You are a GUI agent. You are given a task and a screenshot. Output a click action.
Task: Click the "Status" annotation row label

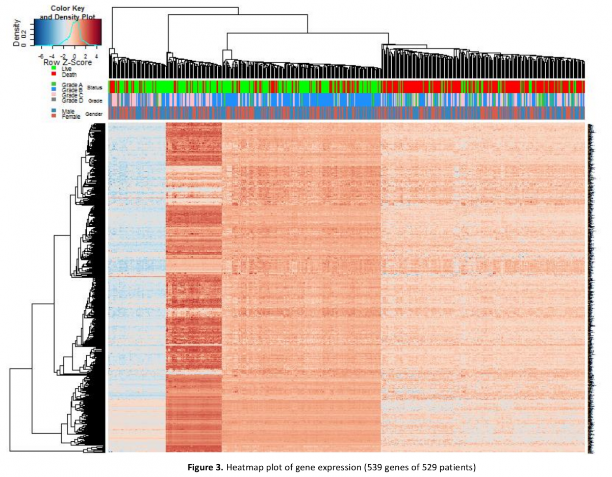coord(94,88)
